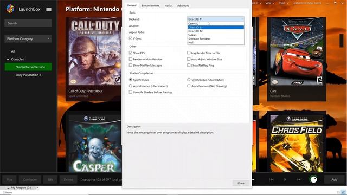Collapse the Consoles tree node
This screenshot has width=347, height=195.
8,59
